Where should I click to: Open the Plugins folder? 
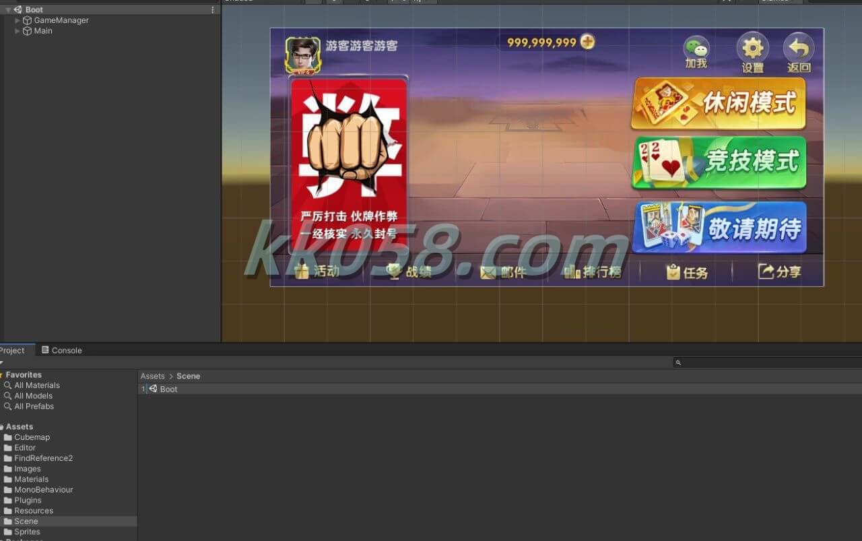point(23,501)
